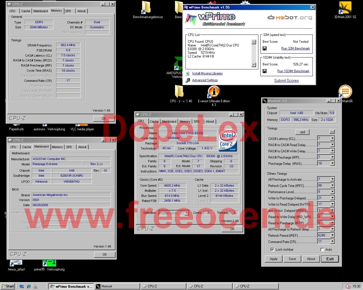Open the RAS# to CAS# Read Delay dropdown
The image size is (363, 290).
332,145
